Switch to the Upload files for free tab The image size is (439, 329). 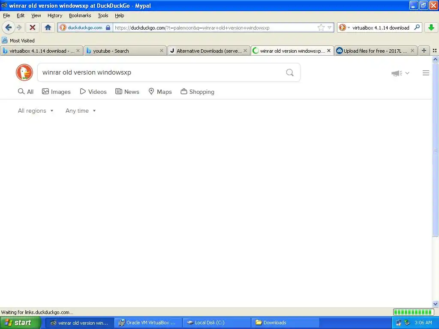click(376, 51)
